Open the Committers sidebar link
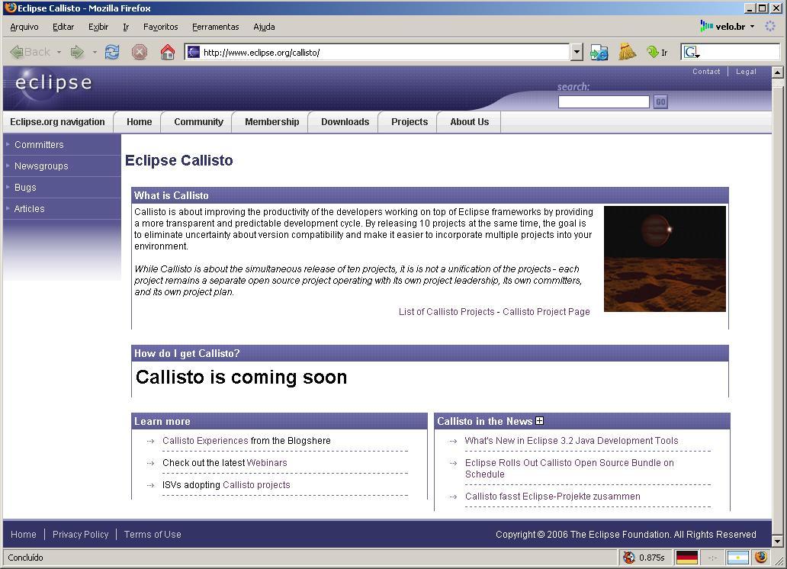787x569 pixels. coord(39,145)
